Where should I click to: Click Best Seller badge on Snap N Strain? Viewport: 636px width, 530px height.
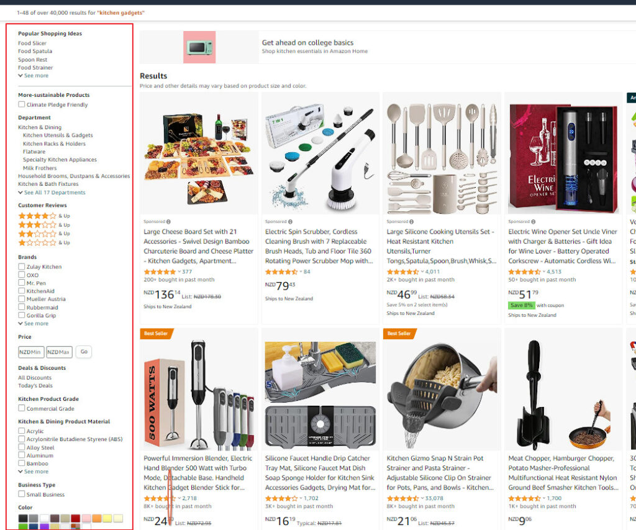click(399, 334)
